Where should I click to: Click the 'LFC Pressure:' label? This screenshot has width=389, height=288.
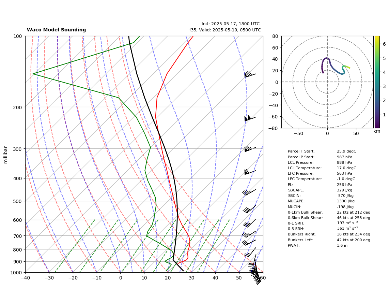(x=300, y=173)
